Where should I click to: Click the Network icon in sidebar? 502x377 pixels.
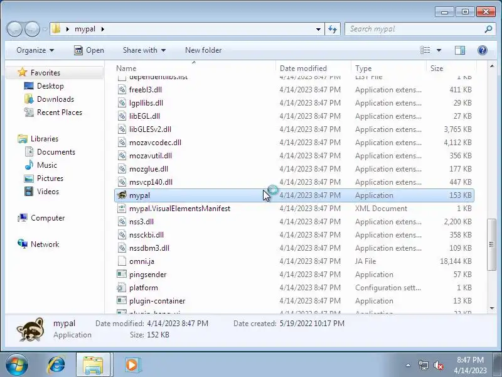(x=23, y=244)
